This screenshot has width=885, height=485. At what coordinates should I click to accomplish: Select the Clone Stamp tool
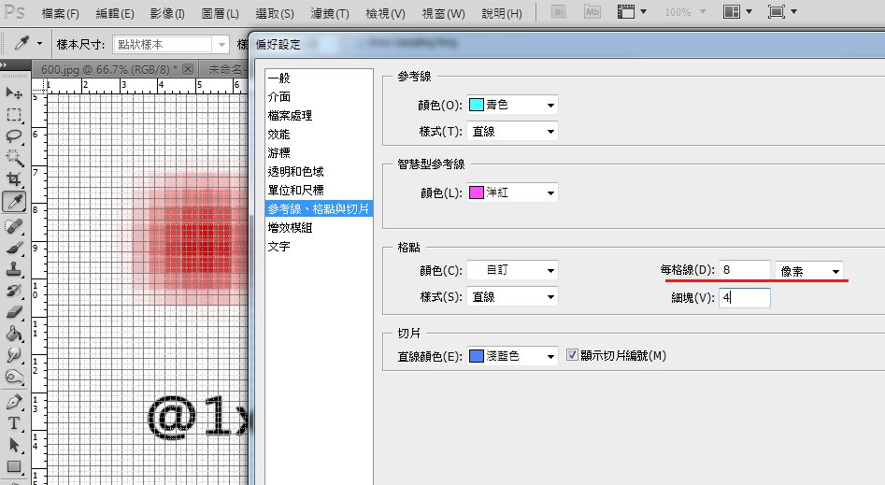pos(14,269)
